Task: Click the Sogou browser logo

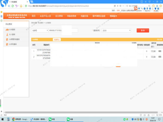Action: point(3,4)
